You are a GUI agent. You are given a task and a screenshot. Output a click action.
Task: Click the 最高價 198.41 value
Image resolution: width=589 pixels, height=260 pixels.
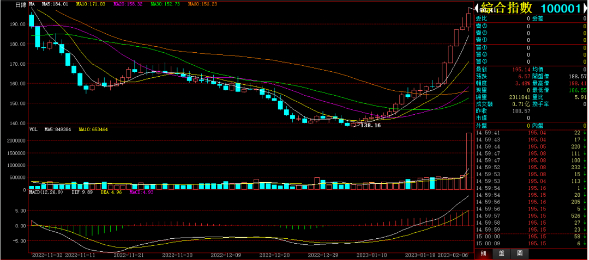coord(576,84)
